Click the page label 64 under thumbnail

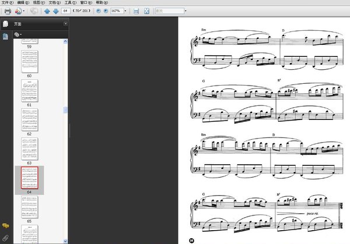(x=29, y=192)
